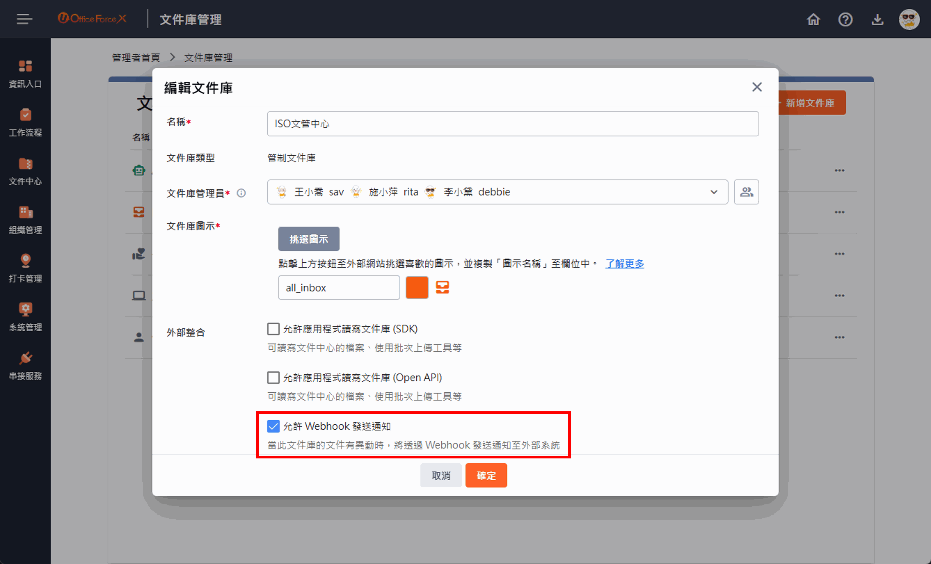
Task: Open the help question mark icon
Action: click(x=845, y=19)
